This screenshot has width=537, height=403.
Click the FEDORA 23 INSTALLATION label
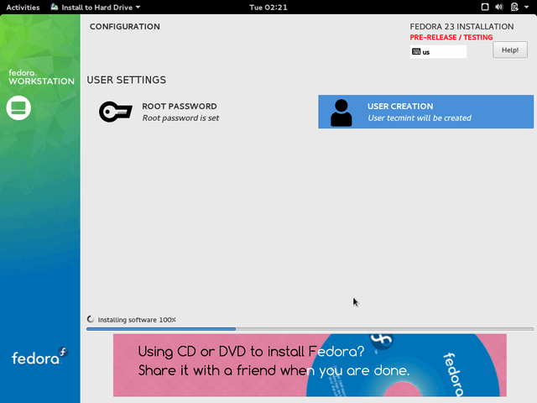point(461,27)
